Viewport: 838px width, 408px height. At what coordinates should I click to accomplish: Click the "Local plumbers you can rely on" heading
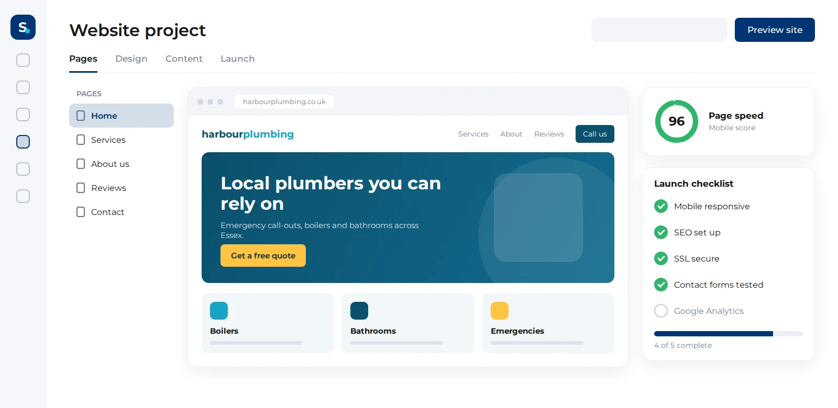[330, 193]
